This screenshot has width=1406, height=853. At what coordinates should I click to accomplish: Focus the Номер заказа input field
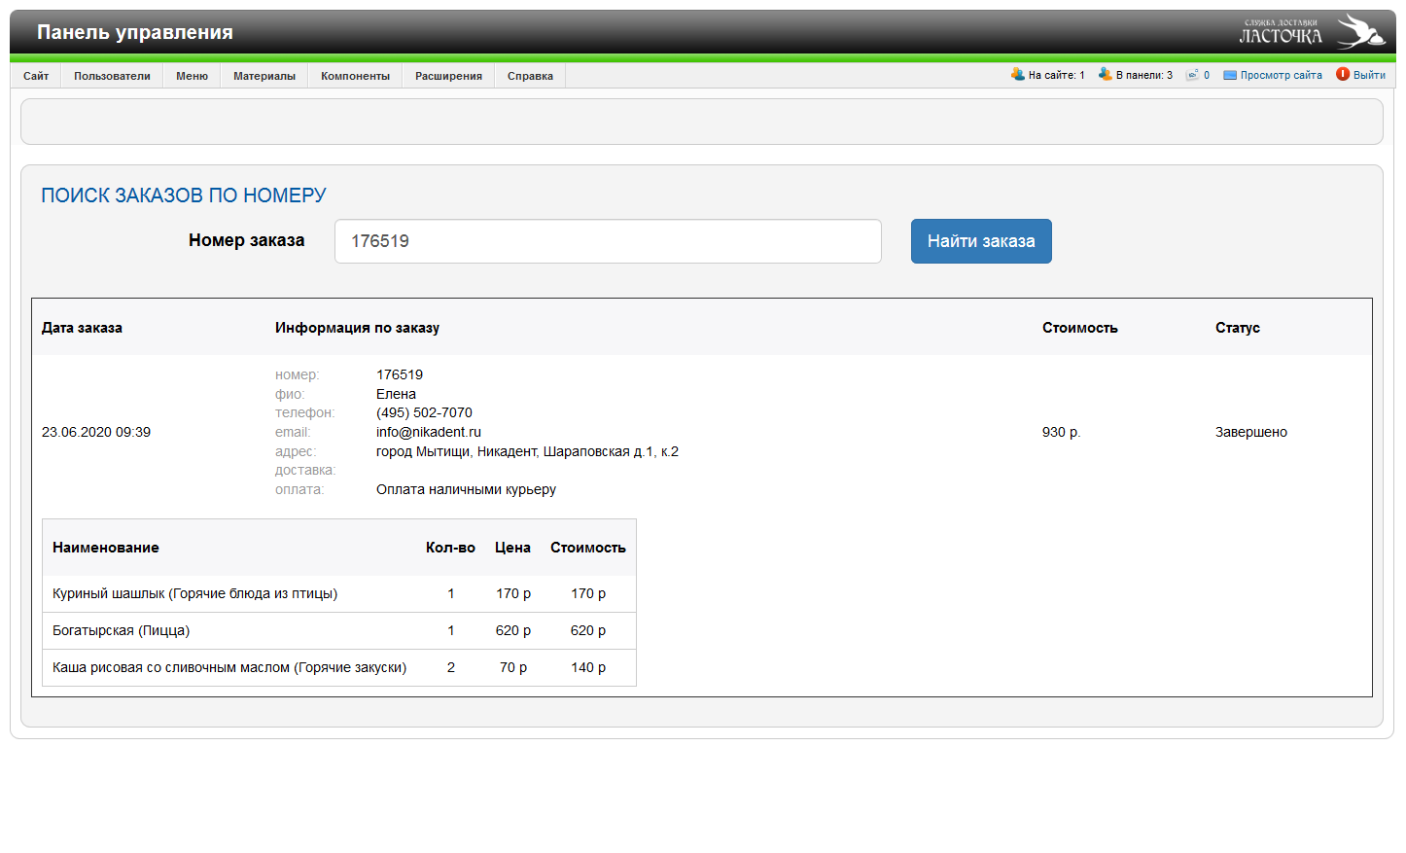[608, 241]
